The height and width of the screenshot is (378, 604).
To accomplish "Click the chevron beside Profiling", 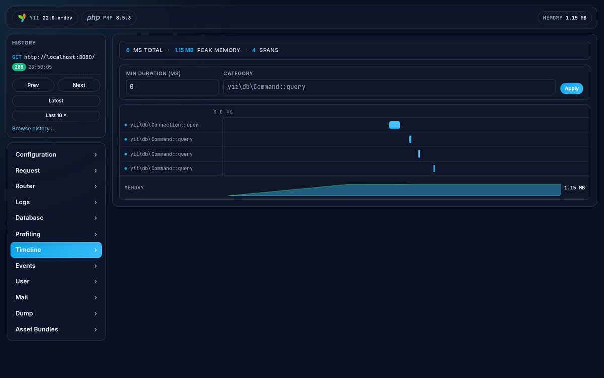I will (96, 234).
